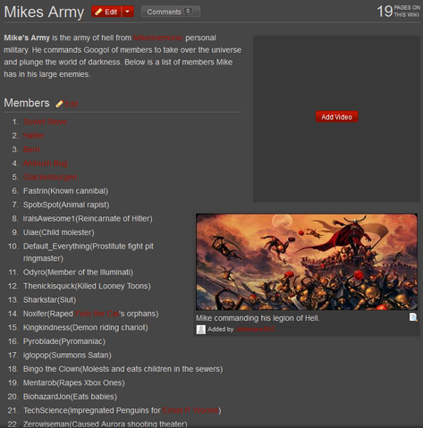423x428 pixels.
Task: Click the uploader avatar icon under the image
Action: click(201, 330)
